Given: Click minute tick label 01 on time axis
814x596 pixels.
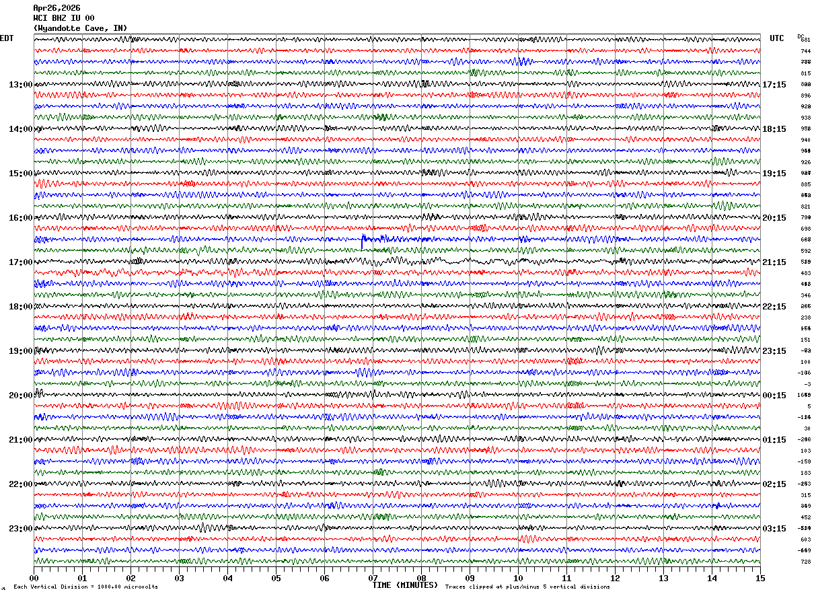Looking at the screenshot, I should tap(82, 578).
